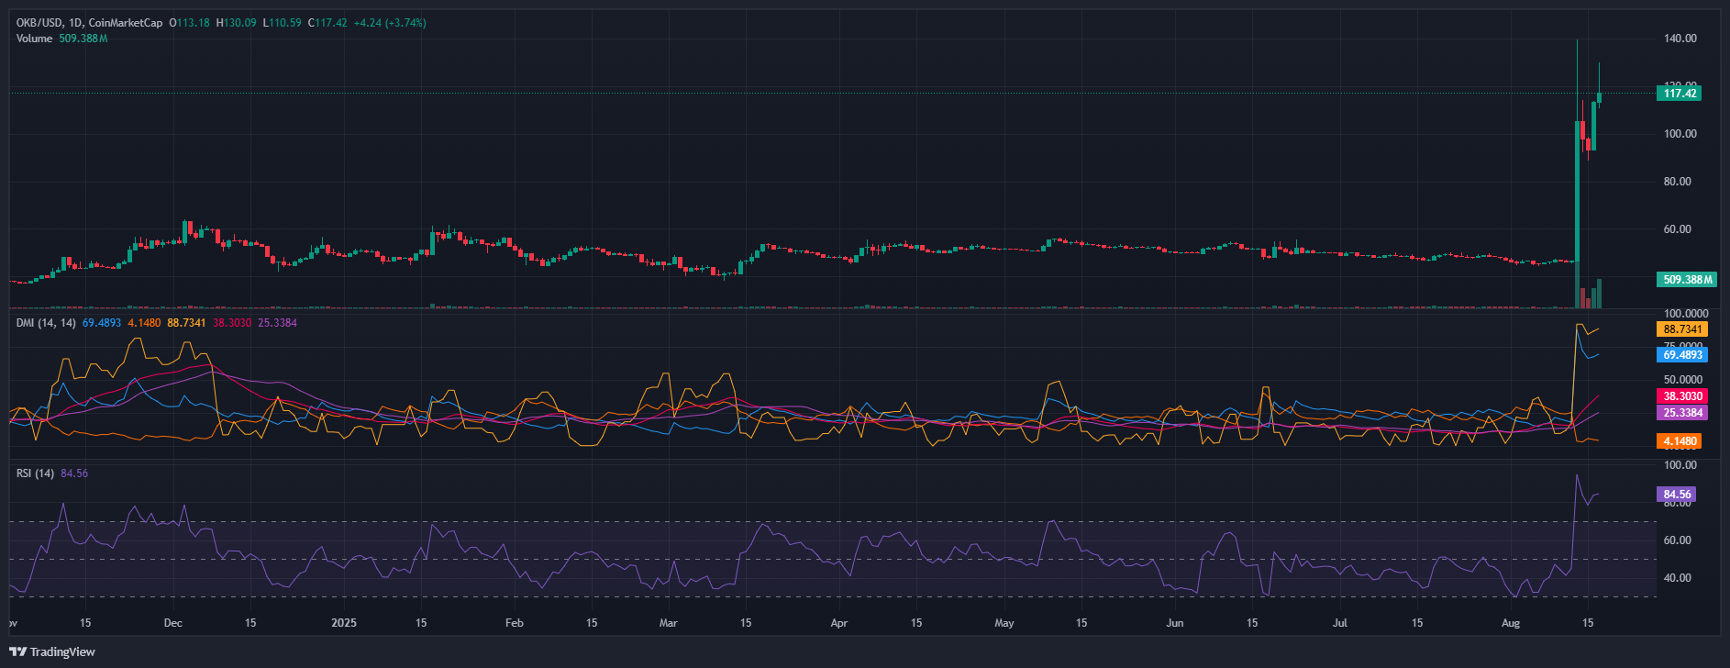The image size is (1730, 668).
Task: Click the blue 69.4893 axis label
Action: click(x=1682, y=355)
